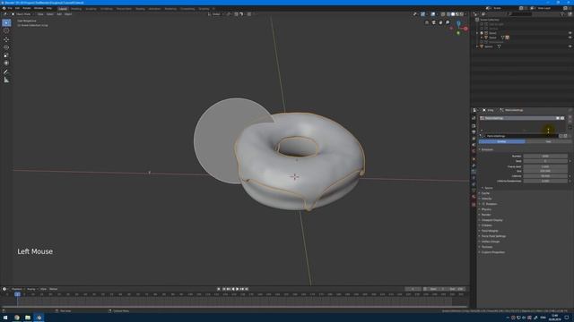Open Chrome from the taskbar
Screen dimensions: 574x322
[17, 318]
